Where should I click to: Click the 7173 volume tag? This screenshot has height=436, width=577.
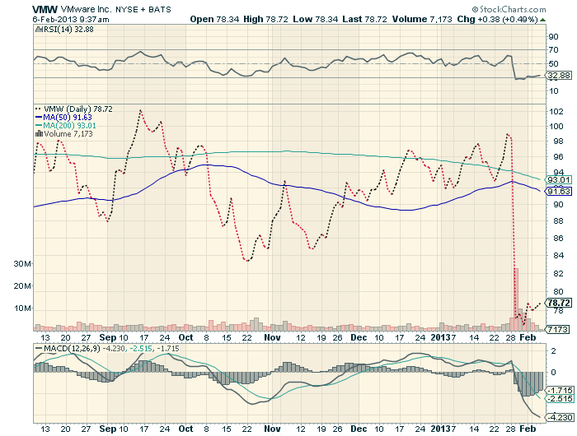558,330
